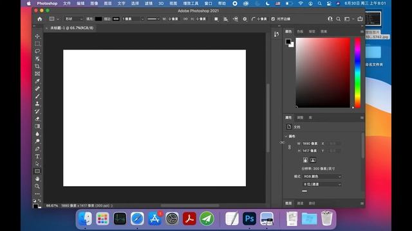Image resolution: width=412 pixels, height=231 pixels.
Task: Open the 窗口 menu
Action: coord(208,3)
